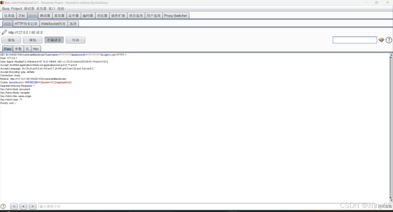393x212 pixels.
Task: Open the Proxy Switcher tab
Action: pos(176,16)
